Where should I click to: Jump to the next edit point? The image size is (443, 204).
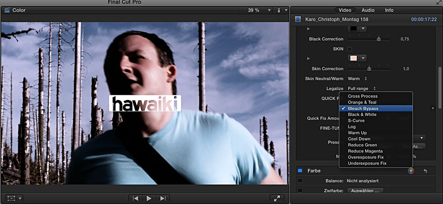[163, 198]
